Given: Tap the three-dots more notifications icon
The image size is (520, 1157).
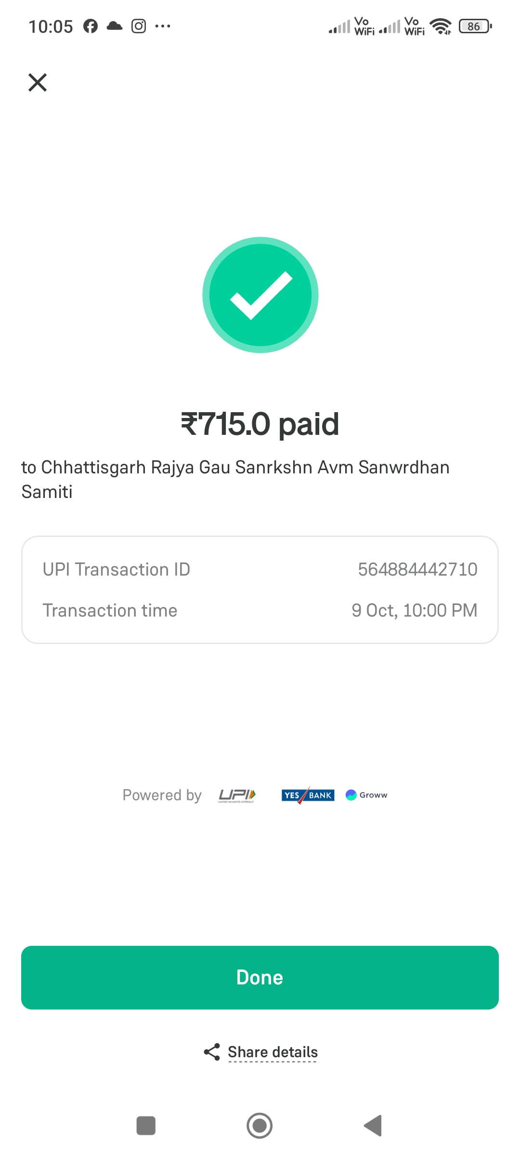Looking at the screenshot, I should point(163,26).
